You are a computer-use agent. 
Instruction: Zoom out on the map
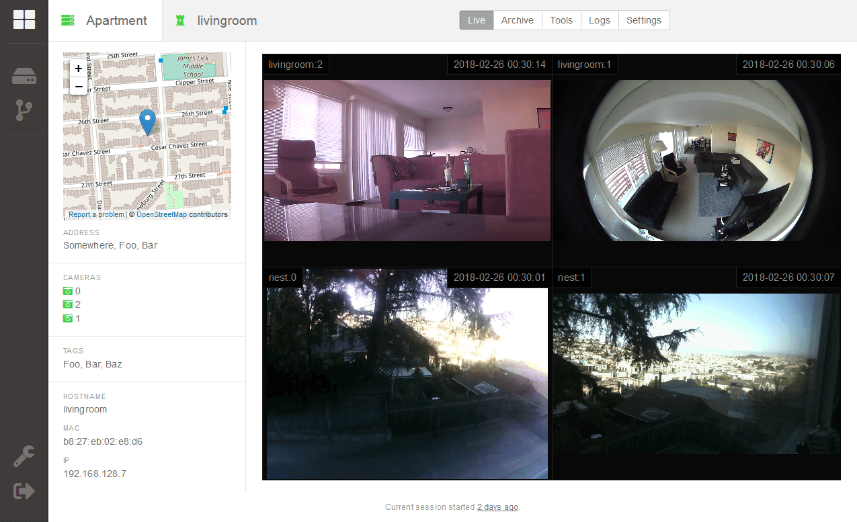point(79,86)
